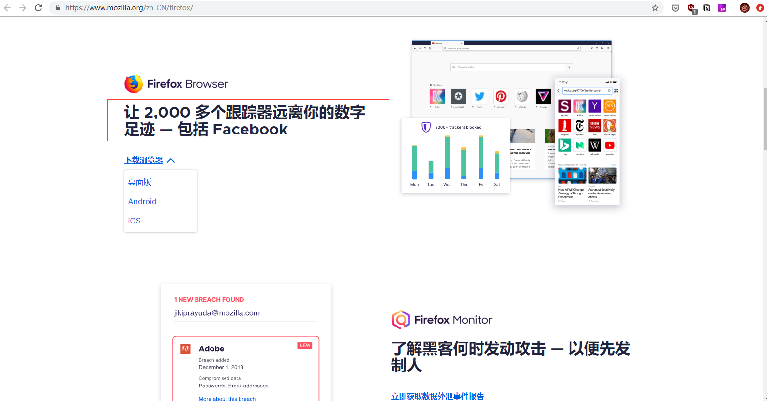Screen dimensions: 767x401
Task: Open the Notion web clipper extension
Action: point(707,8)
